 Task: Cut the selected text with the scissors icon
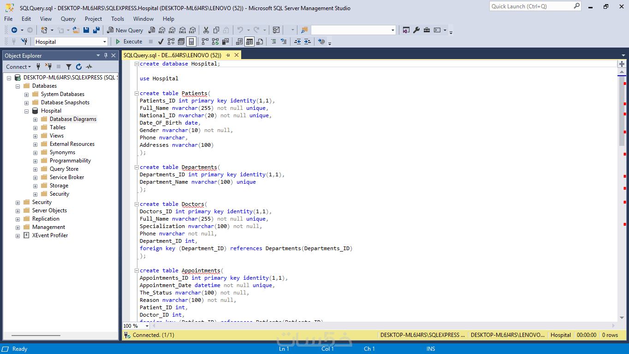pos(206,30)
